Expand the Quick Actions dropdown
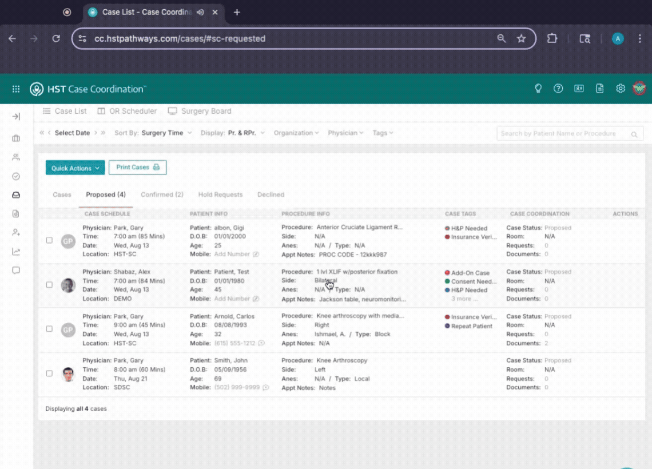 (x=75, y=168)
